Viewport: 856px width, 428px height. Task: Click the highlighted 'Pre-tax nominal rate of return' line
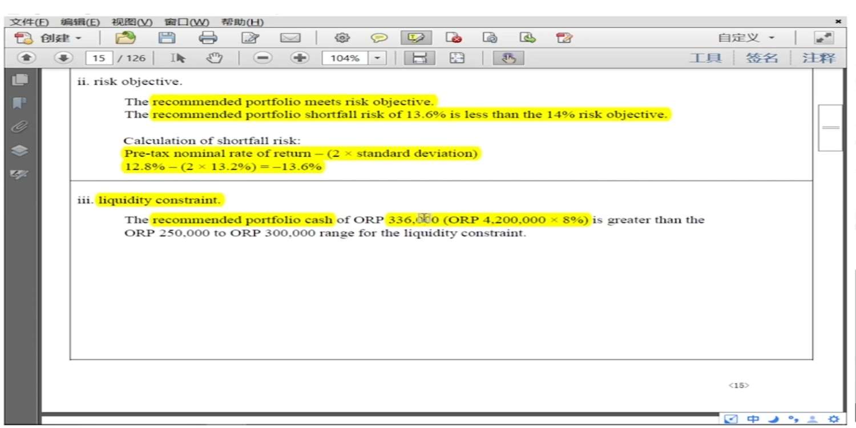click(x=301, y=154)
